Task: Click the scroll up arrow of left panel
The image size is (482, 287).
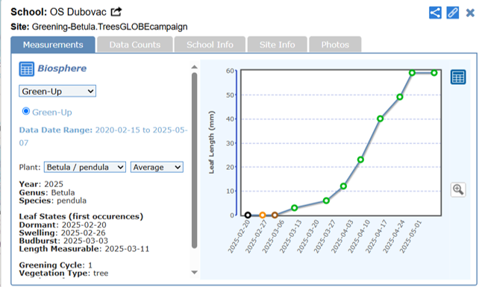Action: coord(194,66)
